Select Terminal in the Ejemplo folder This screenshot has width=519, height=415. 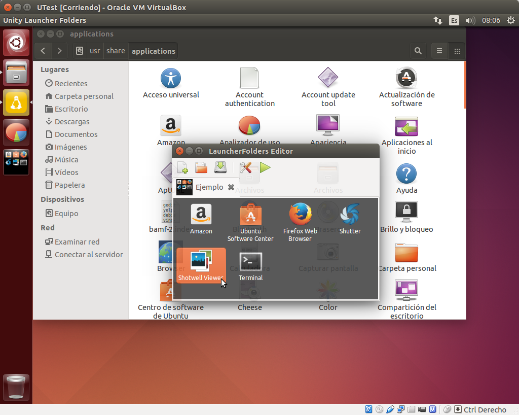[250, 267]
